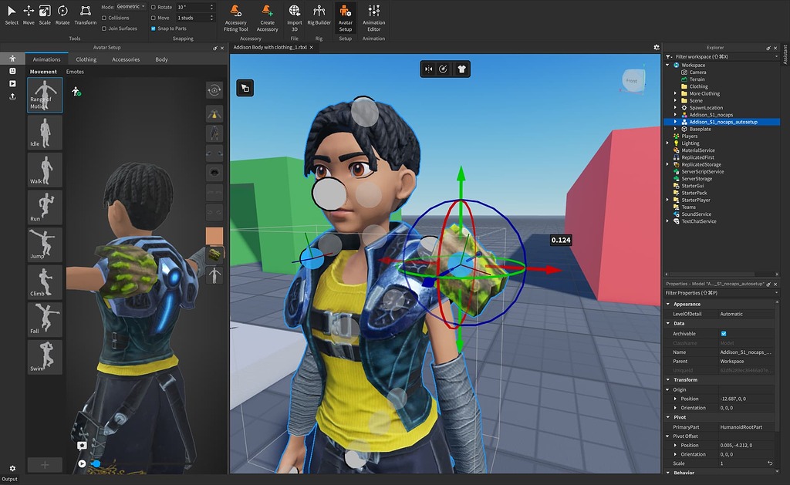
Task: Click the Front face of the view cube
Action: click(633, 79)
